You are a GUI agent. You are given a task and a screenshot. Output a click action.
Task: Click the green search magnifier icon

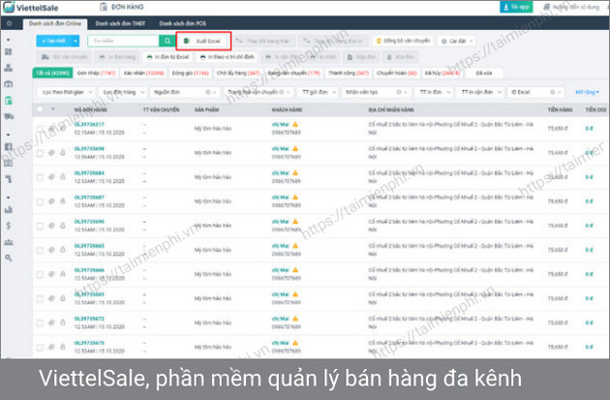pos(167,42)
